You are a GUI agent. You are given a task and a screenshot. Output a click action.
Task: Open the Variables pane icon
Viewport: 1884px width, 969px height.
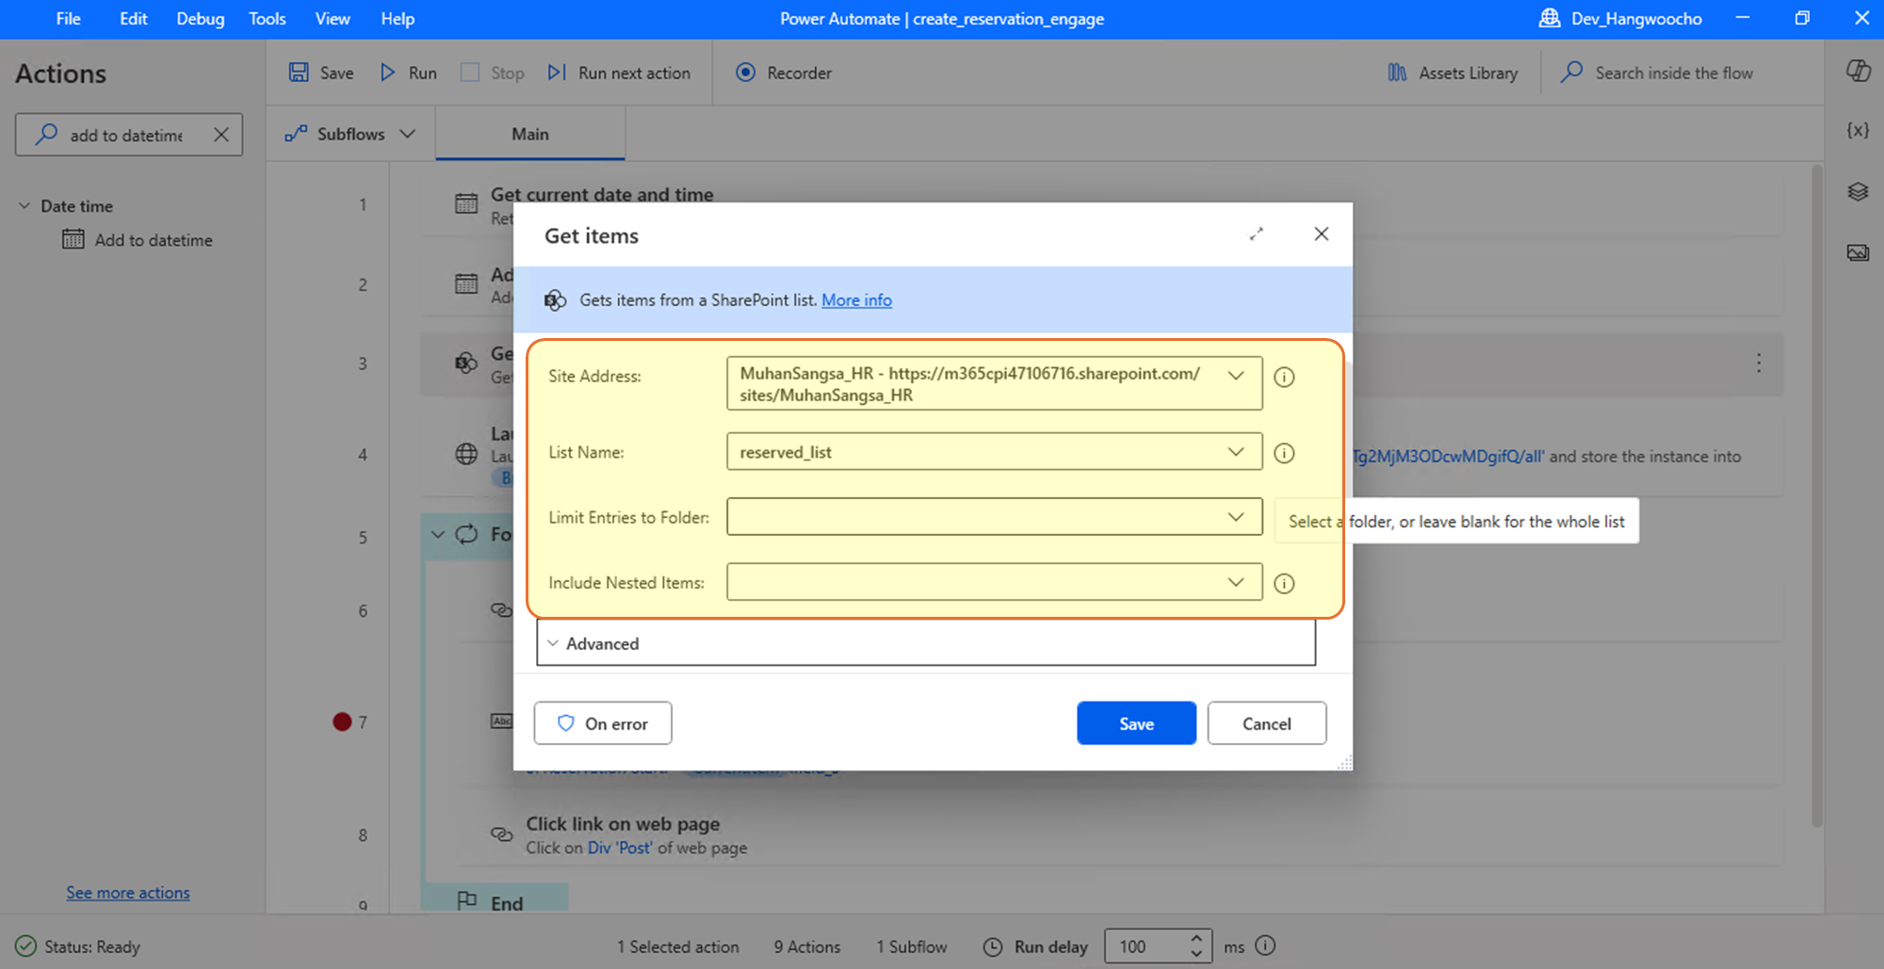pos(1858,130)
